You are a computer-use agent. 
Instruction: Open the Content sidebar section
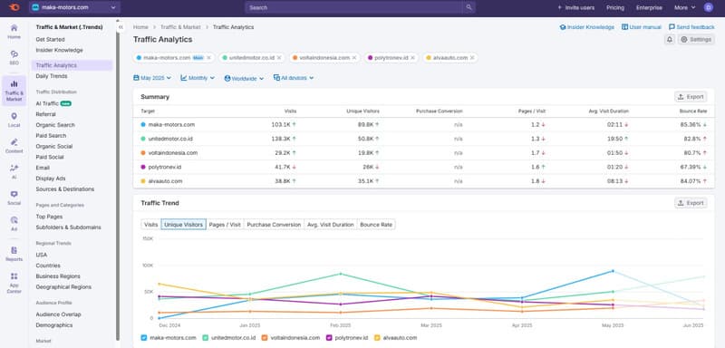point(14,146)
